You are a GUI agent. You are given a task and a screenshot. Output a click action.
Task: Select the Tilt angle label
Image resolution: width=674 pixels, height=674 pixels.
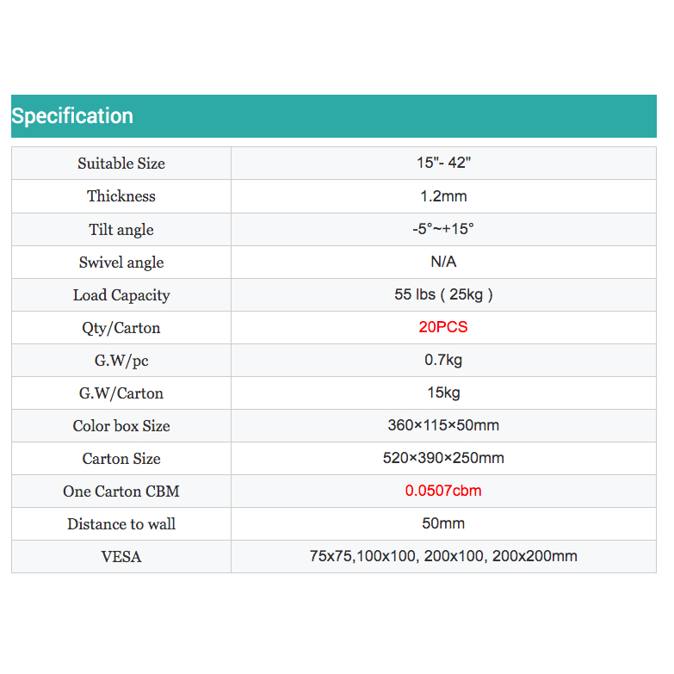coord(121,229)
